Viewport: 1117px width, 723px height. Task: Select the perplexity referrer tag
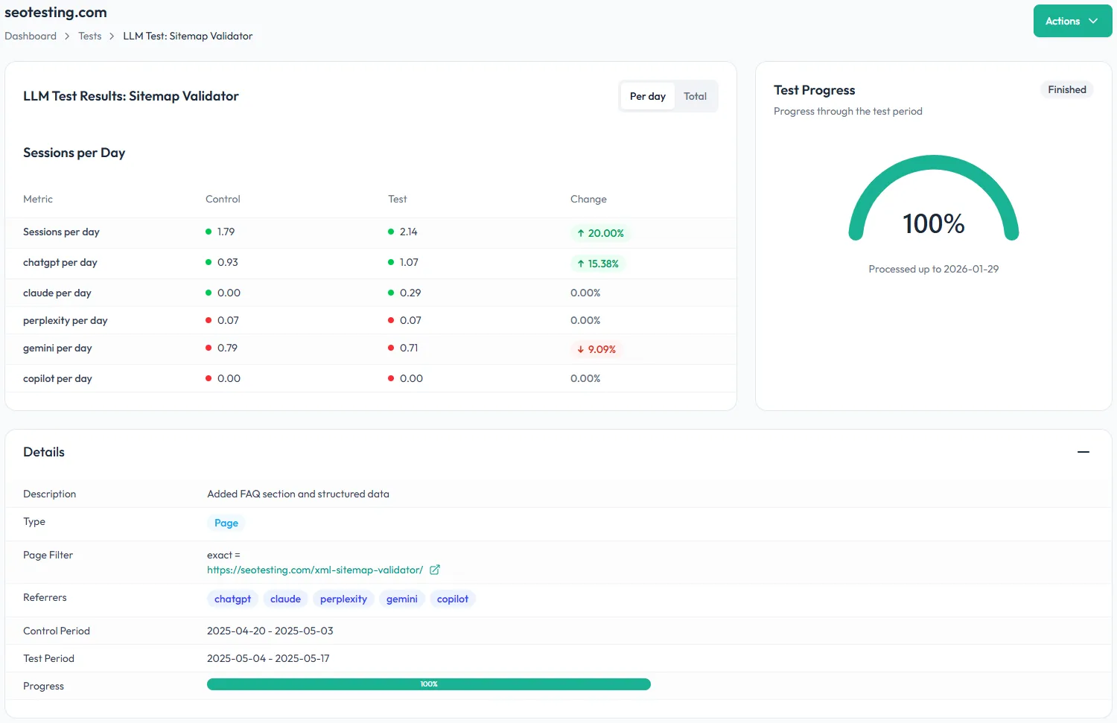[x=343, y=599]
